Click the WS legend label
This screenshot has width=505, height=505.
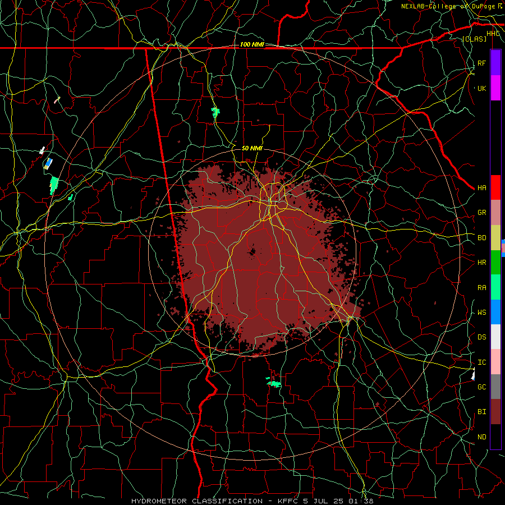click(481, 313)
